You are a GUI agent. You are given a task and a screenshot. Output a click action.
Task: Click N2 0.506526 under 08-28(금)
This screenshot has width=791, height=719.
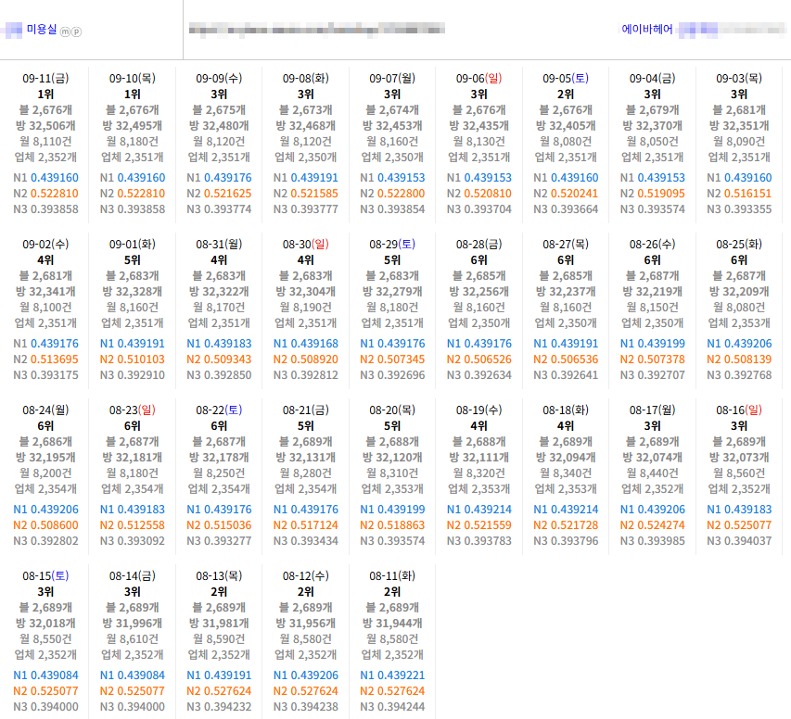[478, 359]
